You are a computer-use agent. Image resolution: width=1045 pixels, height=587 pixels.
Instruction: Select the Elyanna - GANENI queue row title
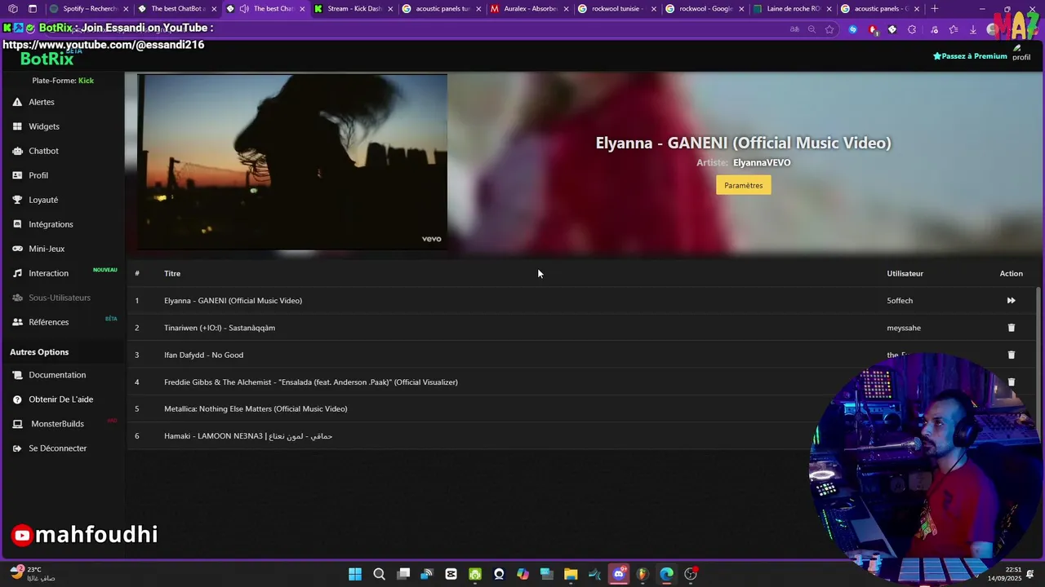click(x=233, y=301)
